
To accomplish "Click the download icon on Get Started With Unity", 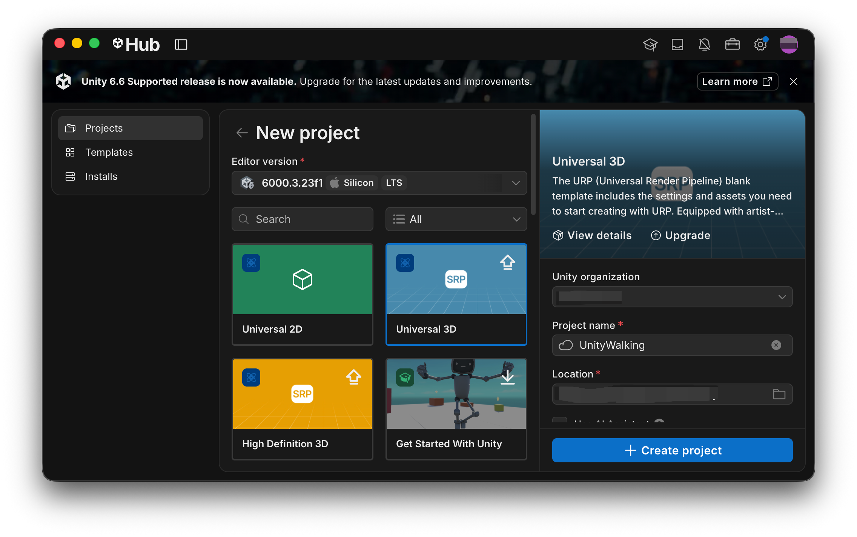I will point(507,377).
